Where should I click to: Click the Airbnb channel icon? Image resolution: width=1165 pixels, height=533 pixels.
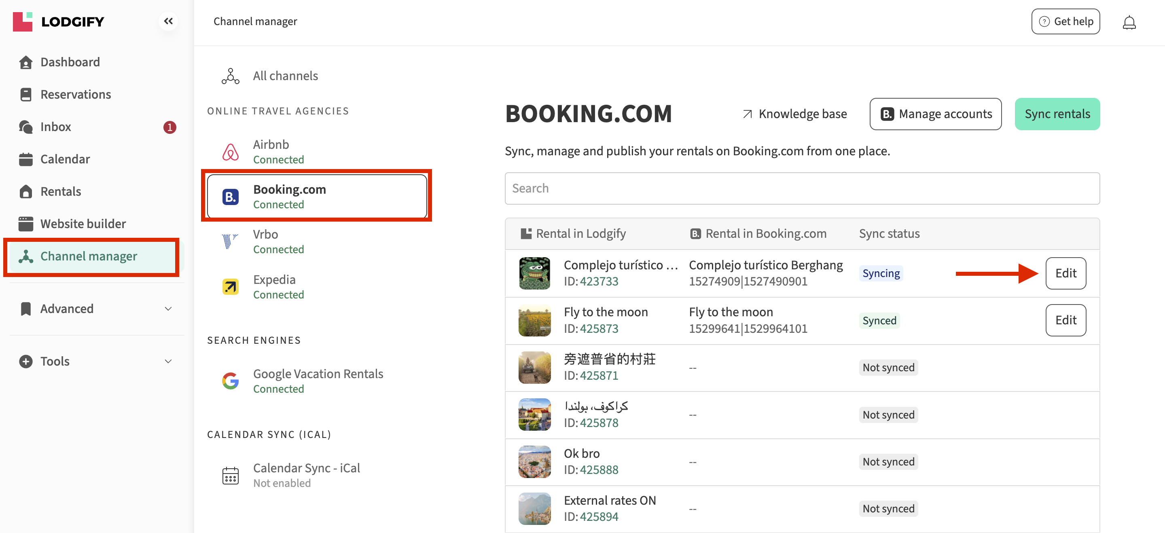[x=230, y=152]
